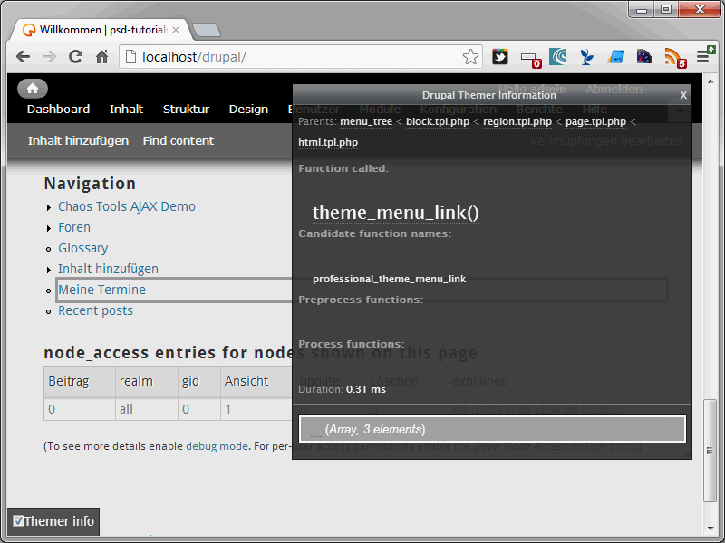Click page.tpl.php in the Parents list
Image resolution: width=725 pixels, height=543 pixels.
595,121
